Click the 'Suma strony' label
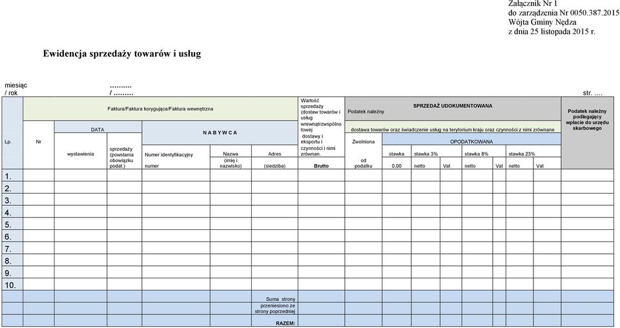The image size is (620, 328). pyautogui.click(x=281, y=299)
